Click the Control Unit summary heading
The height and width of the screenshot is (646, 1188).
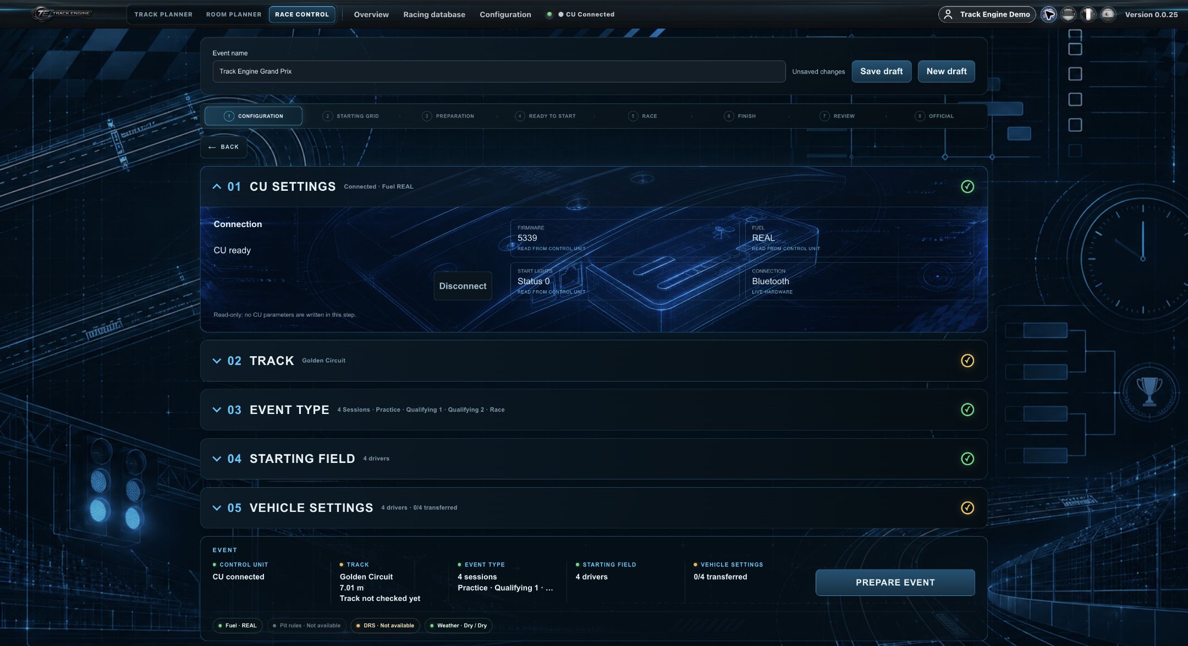pyautogui.click(x=244, y=565)
